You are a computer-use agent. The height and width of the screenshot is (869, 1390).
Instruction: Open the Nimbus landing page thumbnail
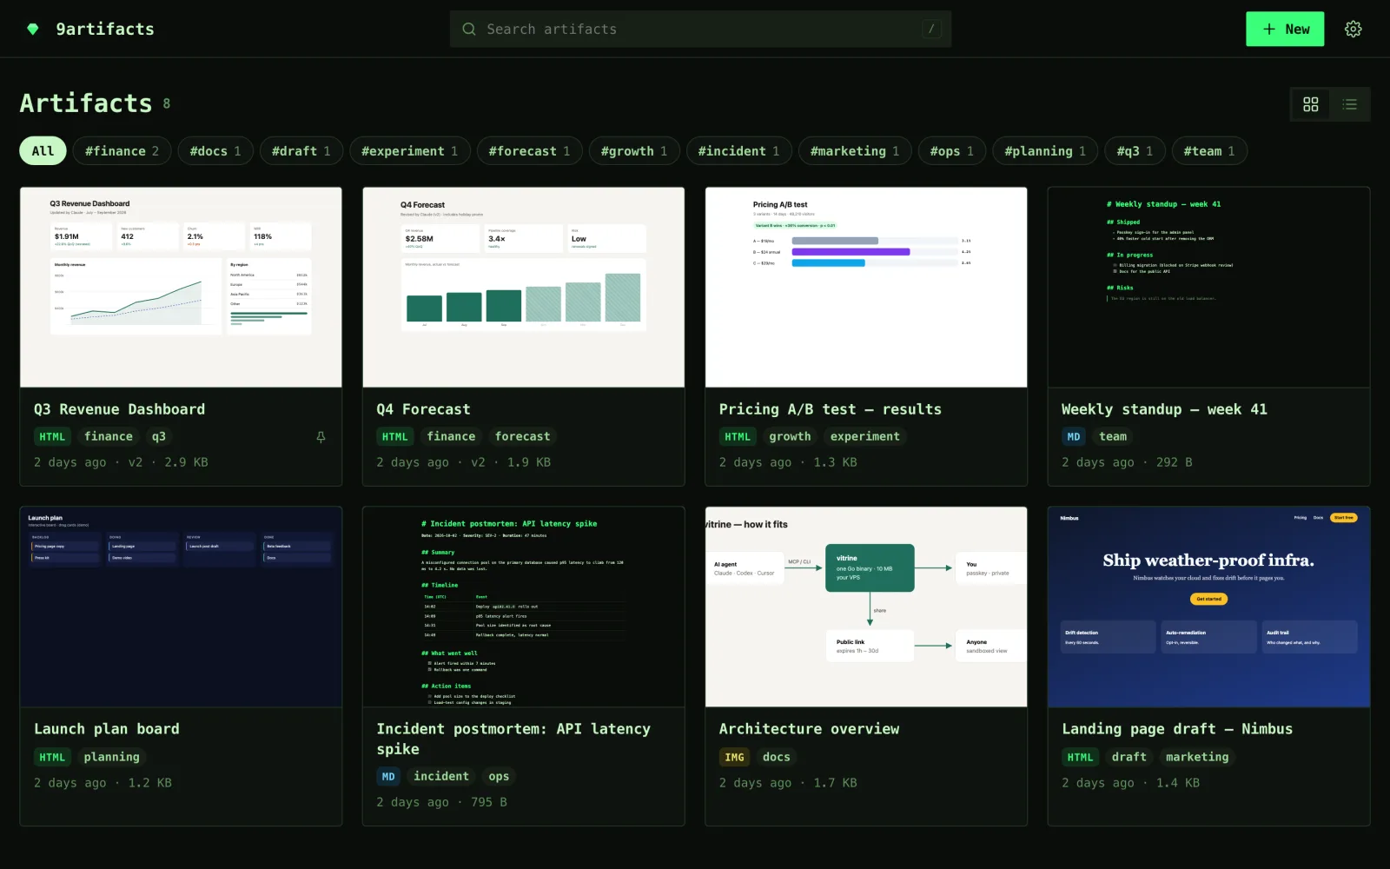[1208, 607]
